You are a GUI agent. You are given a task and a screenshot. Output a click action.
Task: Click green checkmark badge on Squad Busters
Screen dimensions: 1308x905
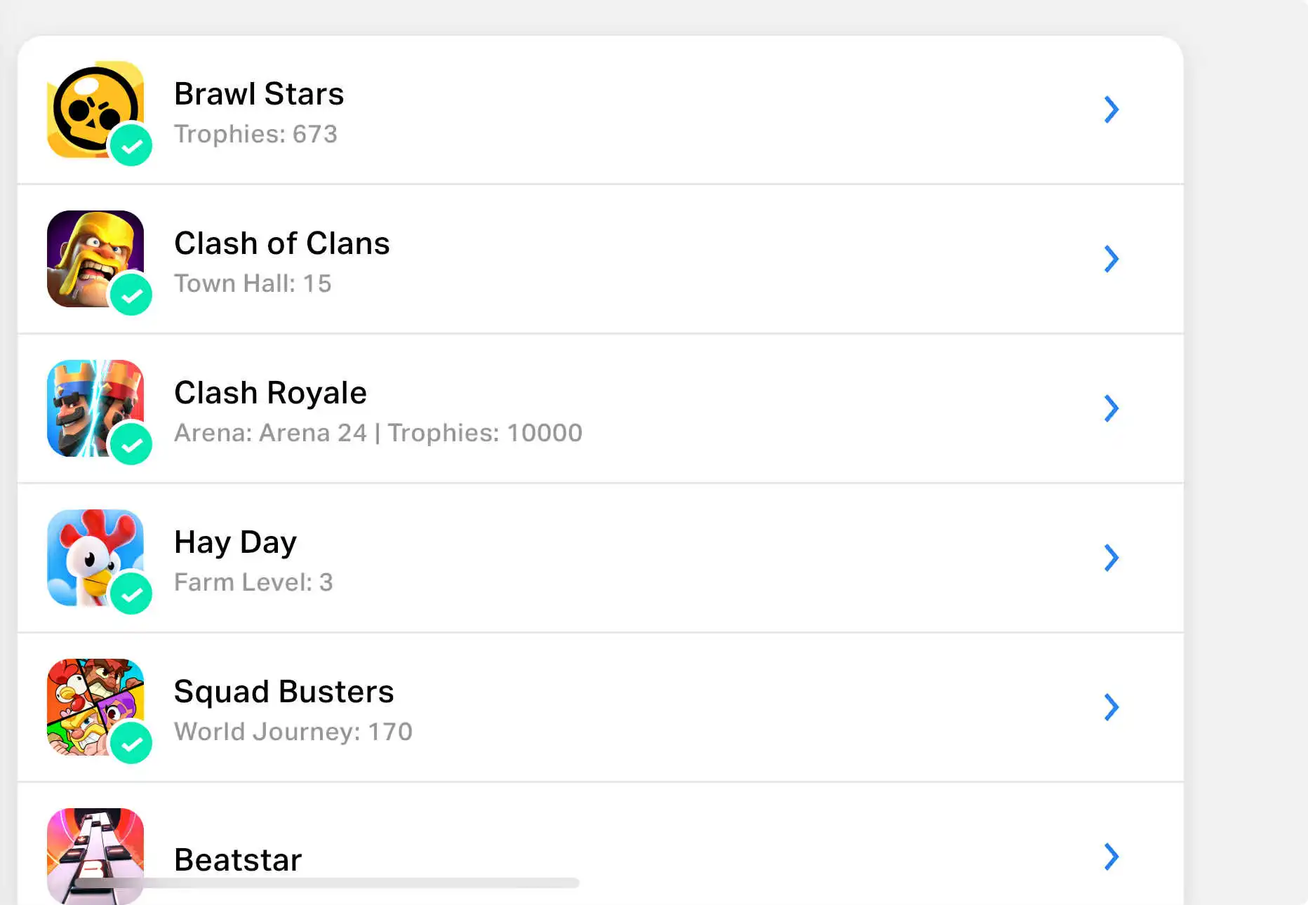131,744
